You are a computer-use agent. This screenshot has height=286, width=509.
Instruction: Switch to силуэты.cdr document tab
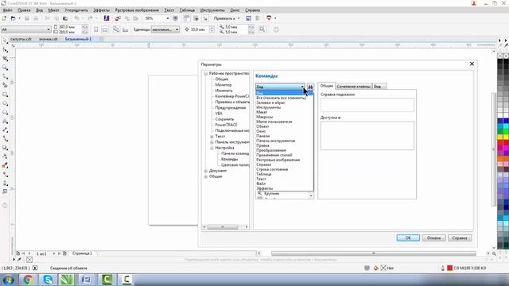click(21, 39)
